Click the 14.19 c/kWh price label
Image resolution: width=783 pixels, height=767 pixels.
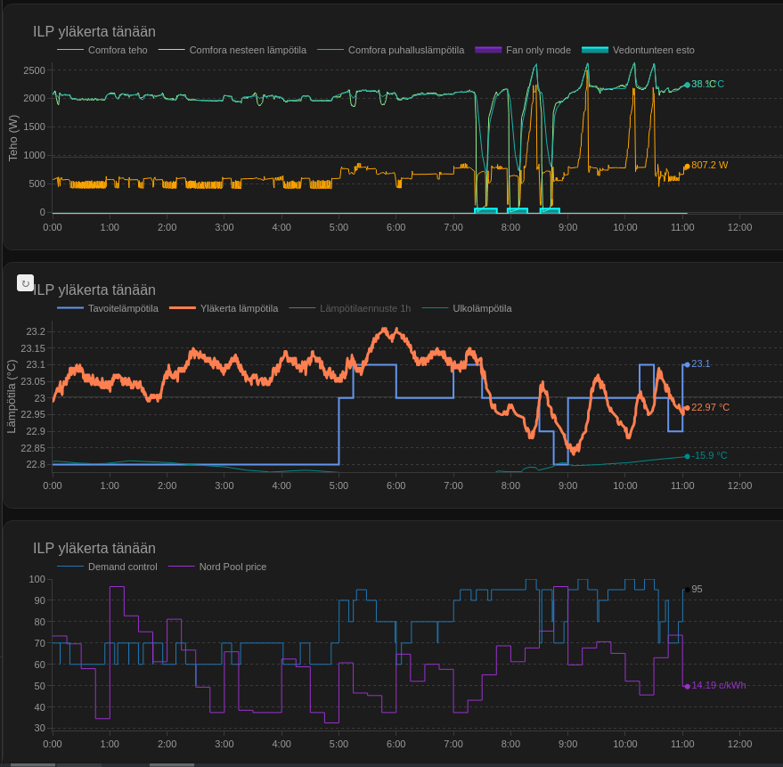[x=718, y=685]
